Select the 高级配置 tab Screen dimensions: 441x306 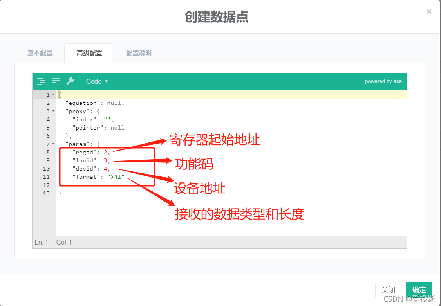tap(89, 53)
